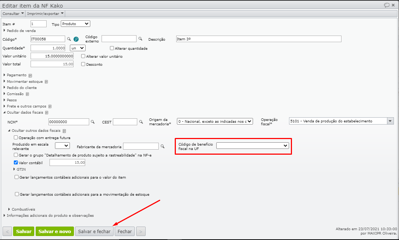Uncheck the Valor contábil checkbox
The width and height of the screenshot is (399, 240).
click(16, 163)
